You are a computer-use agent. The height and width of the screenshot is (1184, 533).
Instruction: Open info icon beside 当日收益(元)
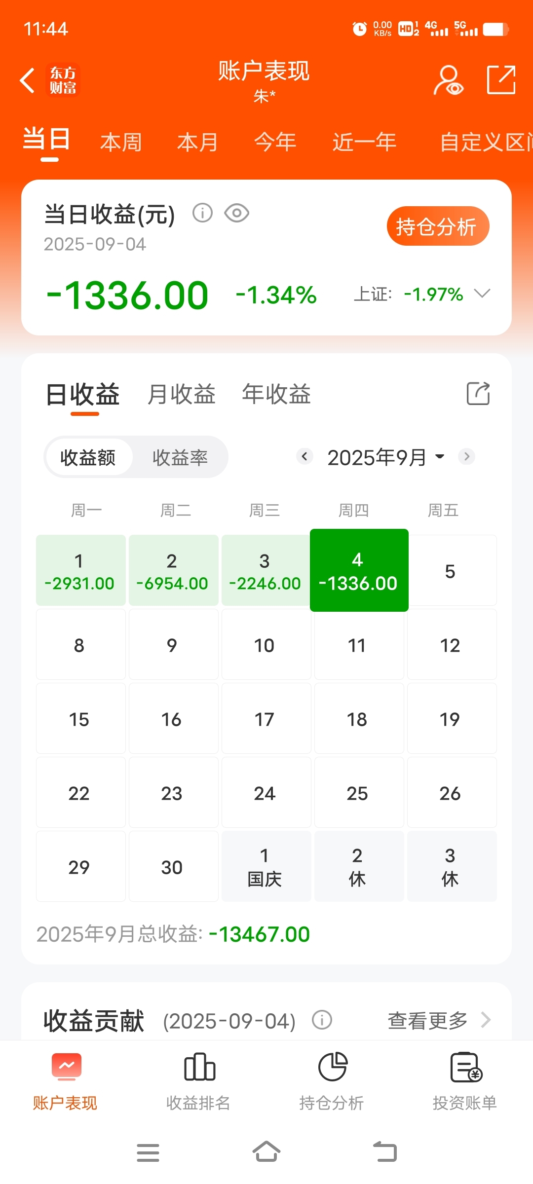click(x=202, y=213)
